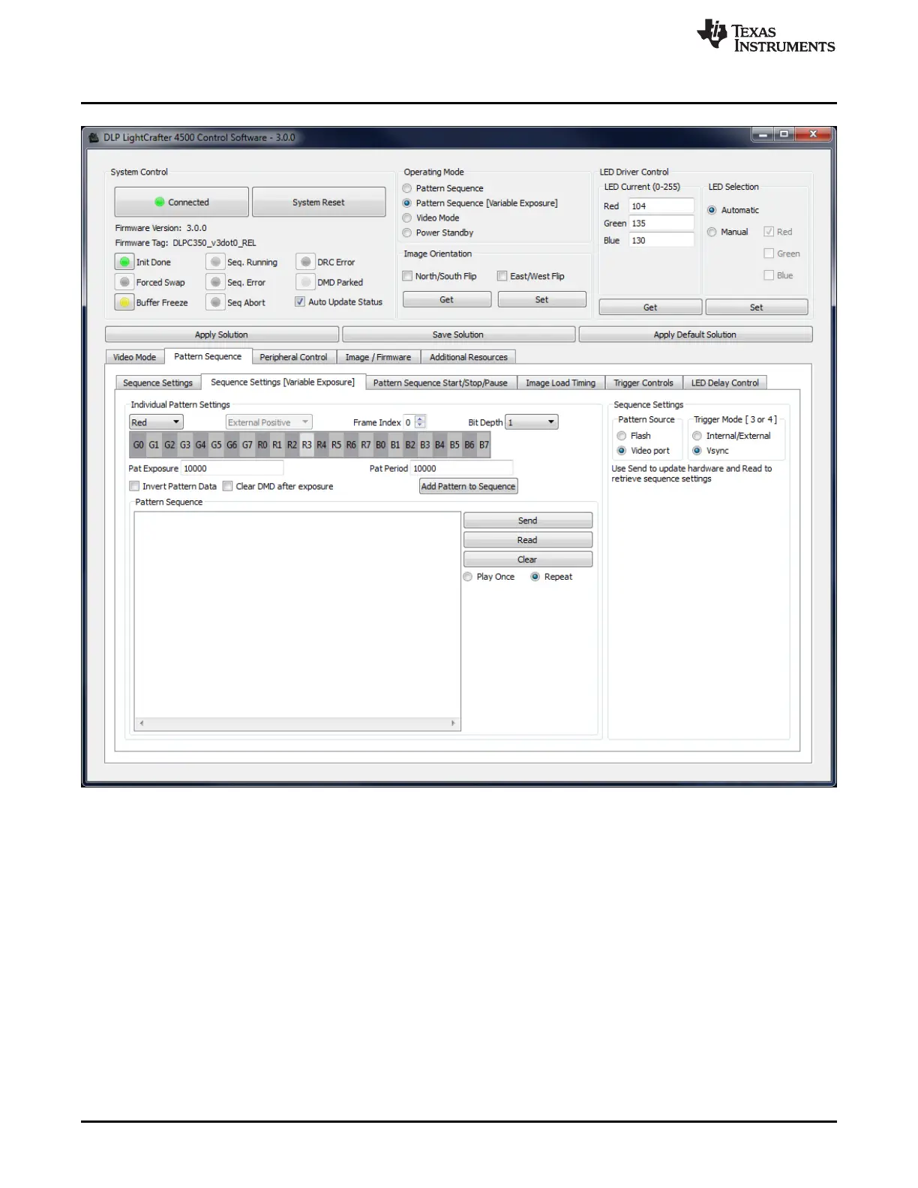
Task: Select the B4 bit plane button
Action: [x=440, y=445]
